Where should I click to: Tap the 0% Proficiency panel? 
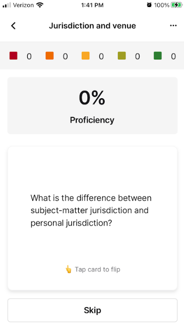pyautogui.click(x=93, y=106)
